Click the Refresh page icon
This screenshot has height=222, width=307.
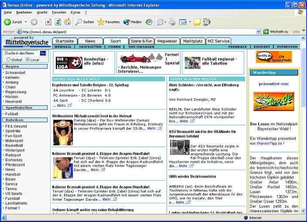pyautogui.click(x=58, y=22)
